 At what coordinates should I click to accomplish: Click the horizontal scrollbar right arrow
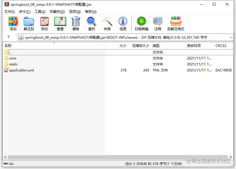pos(231,157)
